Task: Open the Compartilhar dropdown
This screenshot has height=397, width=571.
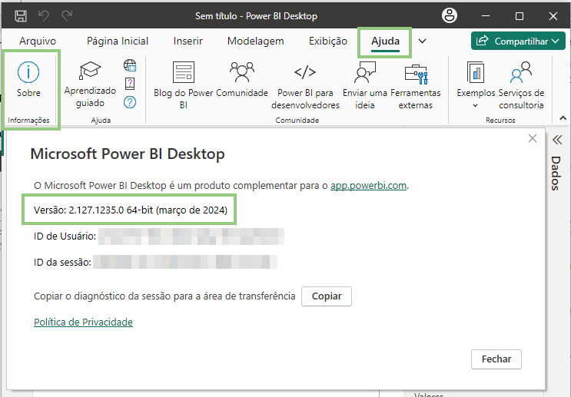Action: pyautogui.click(x=518, y=41)
